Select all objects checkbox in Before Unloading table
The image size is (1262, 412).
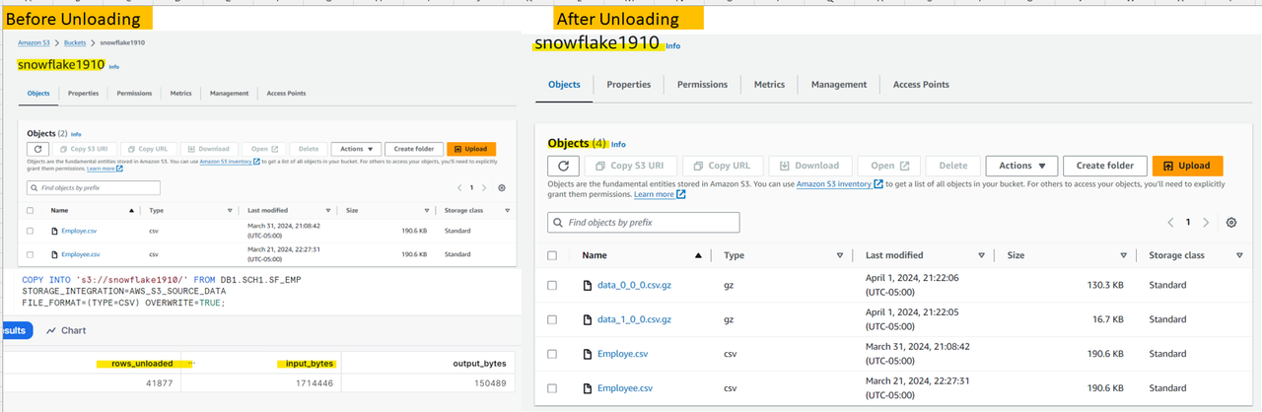[x=31, y=210]
